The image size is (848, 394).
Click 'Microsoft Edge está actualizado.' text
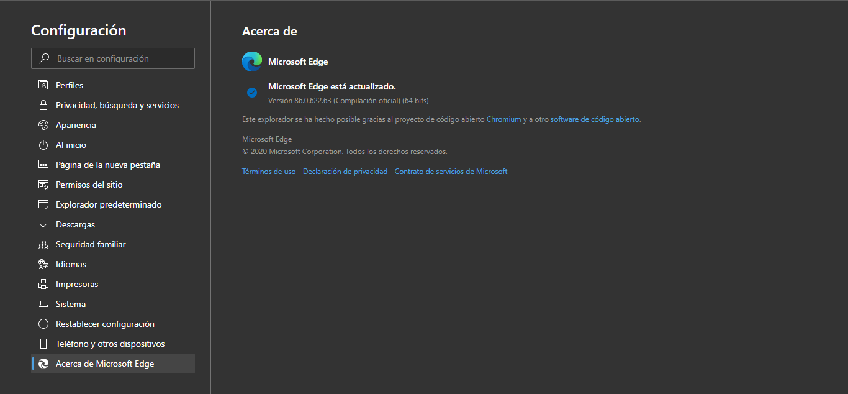click(x=332, y=86)
